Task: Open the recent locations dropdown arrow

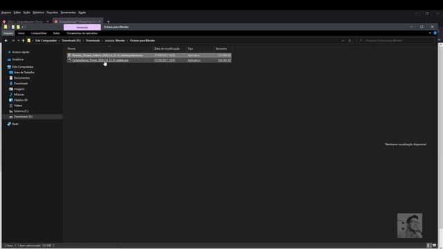Action: (19, 41)
